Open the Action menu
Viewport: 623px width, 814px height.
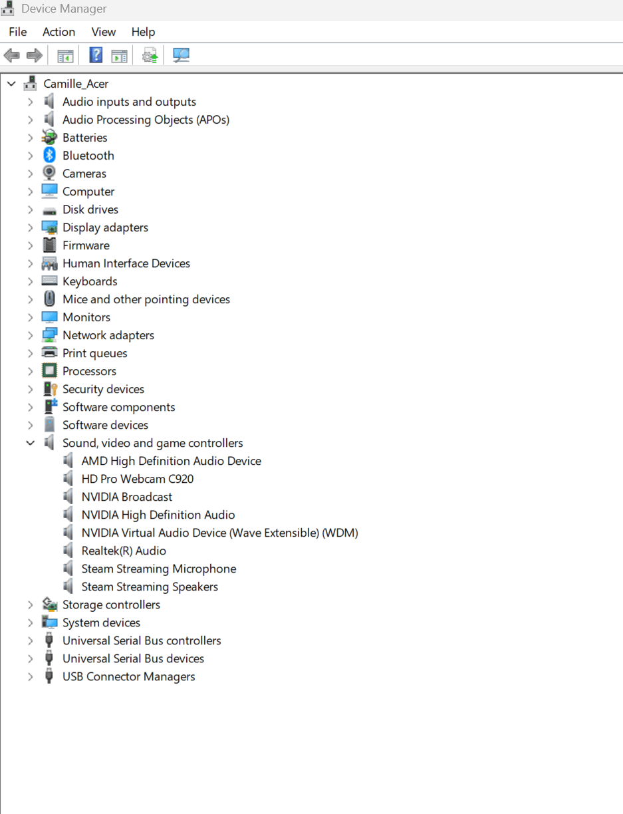coord(59,32)
